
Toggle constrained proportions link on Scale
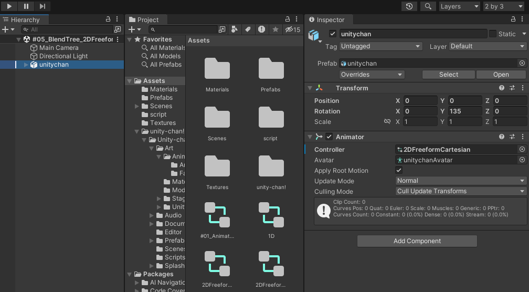coord(387,121)
